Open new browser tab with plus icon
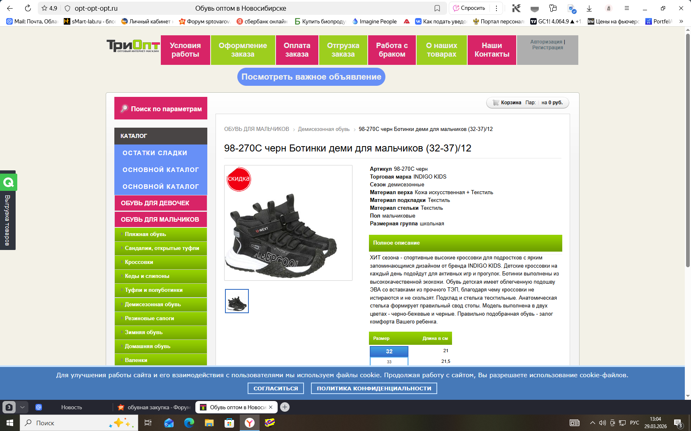 [285, 407]
